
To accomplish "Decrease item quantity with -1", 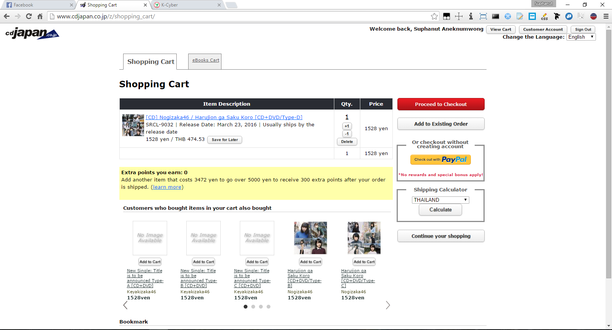I will click(x=347, y=134).
